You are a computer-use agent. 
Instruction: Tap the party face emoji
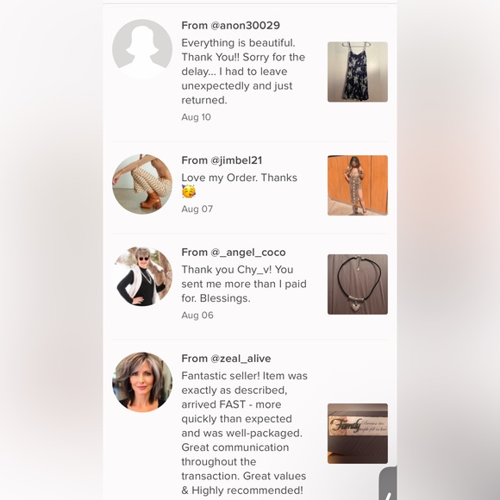click(189, 191)
